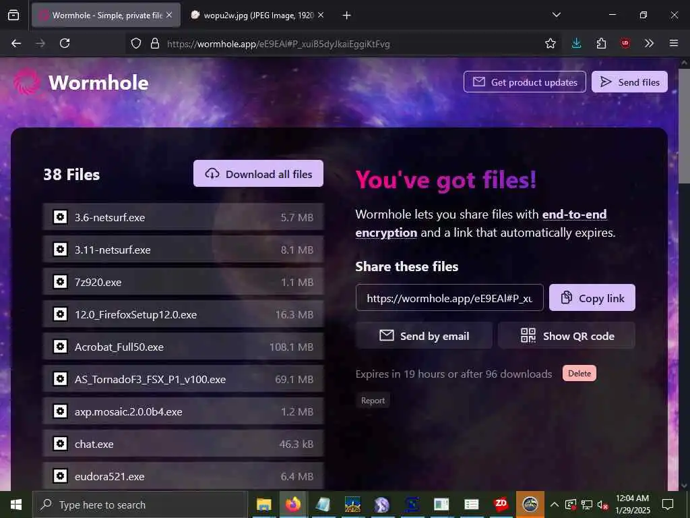Close the wopu2w.jpg tab
Screen dimensions: 690x518
click(x=321, y=15)
